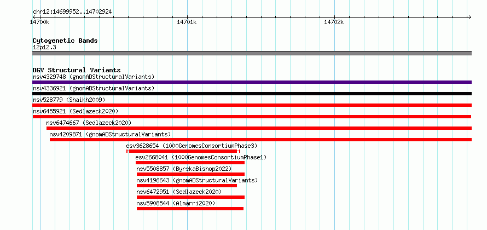Open the esv2668041 (1000GenomesConsortiumPhase1) label

click(x=201, y=157)
